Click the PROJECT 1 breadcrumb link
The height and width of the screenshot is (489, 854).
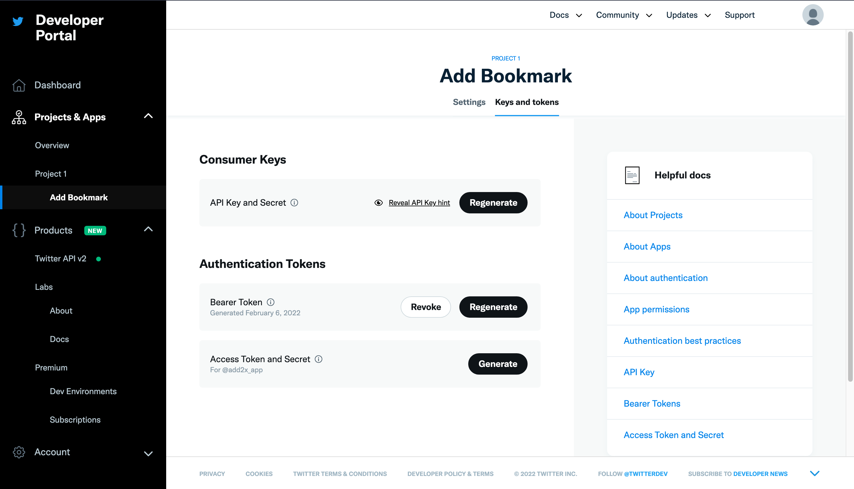coord(506,58)
